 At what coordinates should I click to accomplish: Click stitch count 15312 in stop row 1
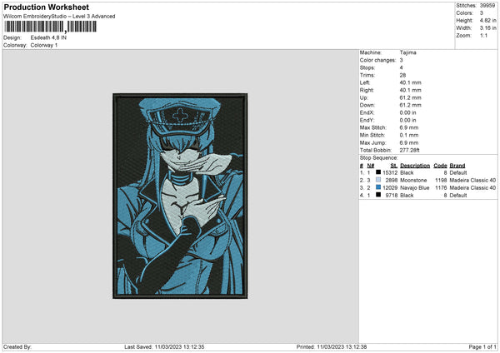coord(390,173)
